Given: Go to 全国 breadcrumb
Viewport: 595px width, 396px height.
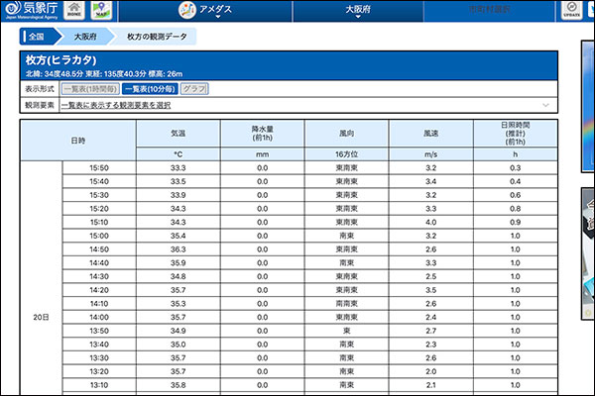Looking at the screenshot, I should 37,36.
